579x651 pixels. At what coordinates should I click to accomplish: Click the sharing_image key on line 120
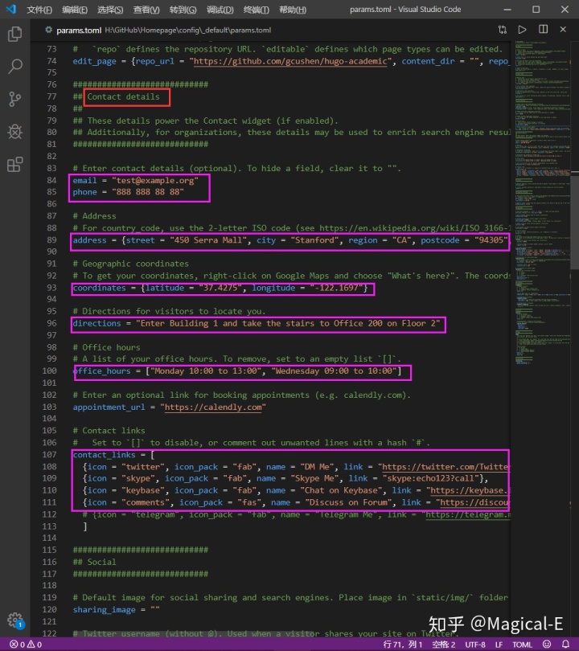(104, 610)
